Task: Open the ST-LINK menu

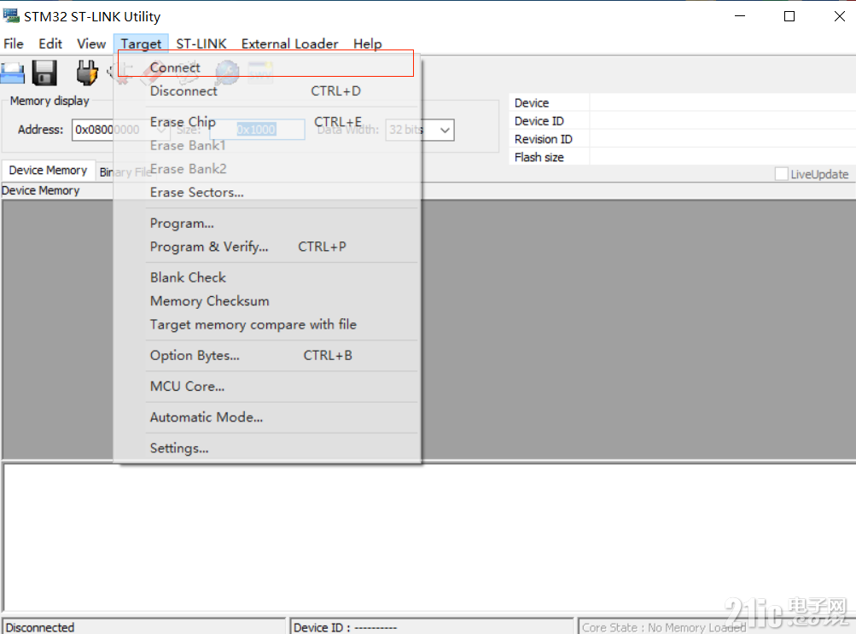Action: [201, 44]
